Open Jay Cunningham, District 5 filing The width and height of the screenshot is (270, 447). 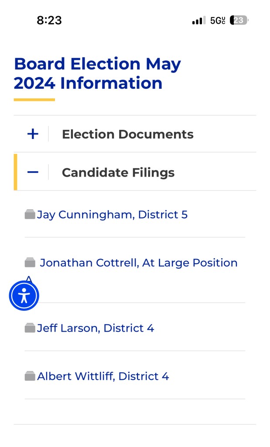coord(112,215)
